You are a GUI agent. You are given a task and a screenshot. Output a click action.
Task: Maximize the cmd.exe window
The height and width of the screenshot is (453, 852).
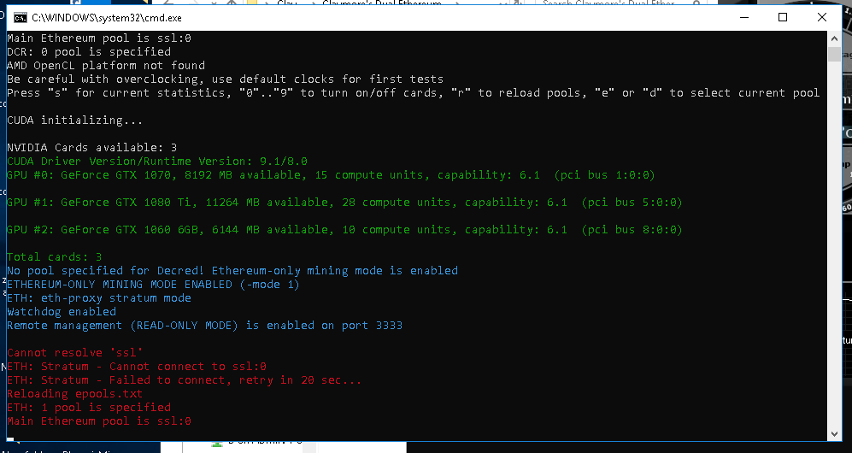[x=783, y=17]
